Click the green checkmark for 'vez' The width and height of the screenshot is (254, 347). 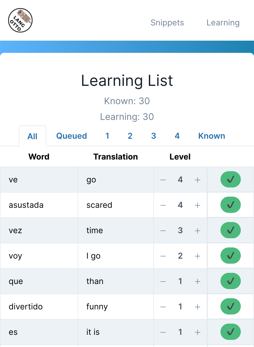pos(230,230)
